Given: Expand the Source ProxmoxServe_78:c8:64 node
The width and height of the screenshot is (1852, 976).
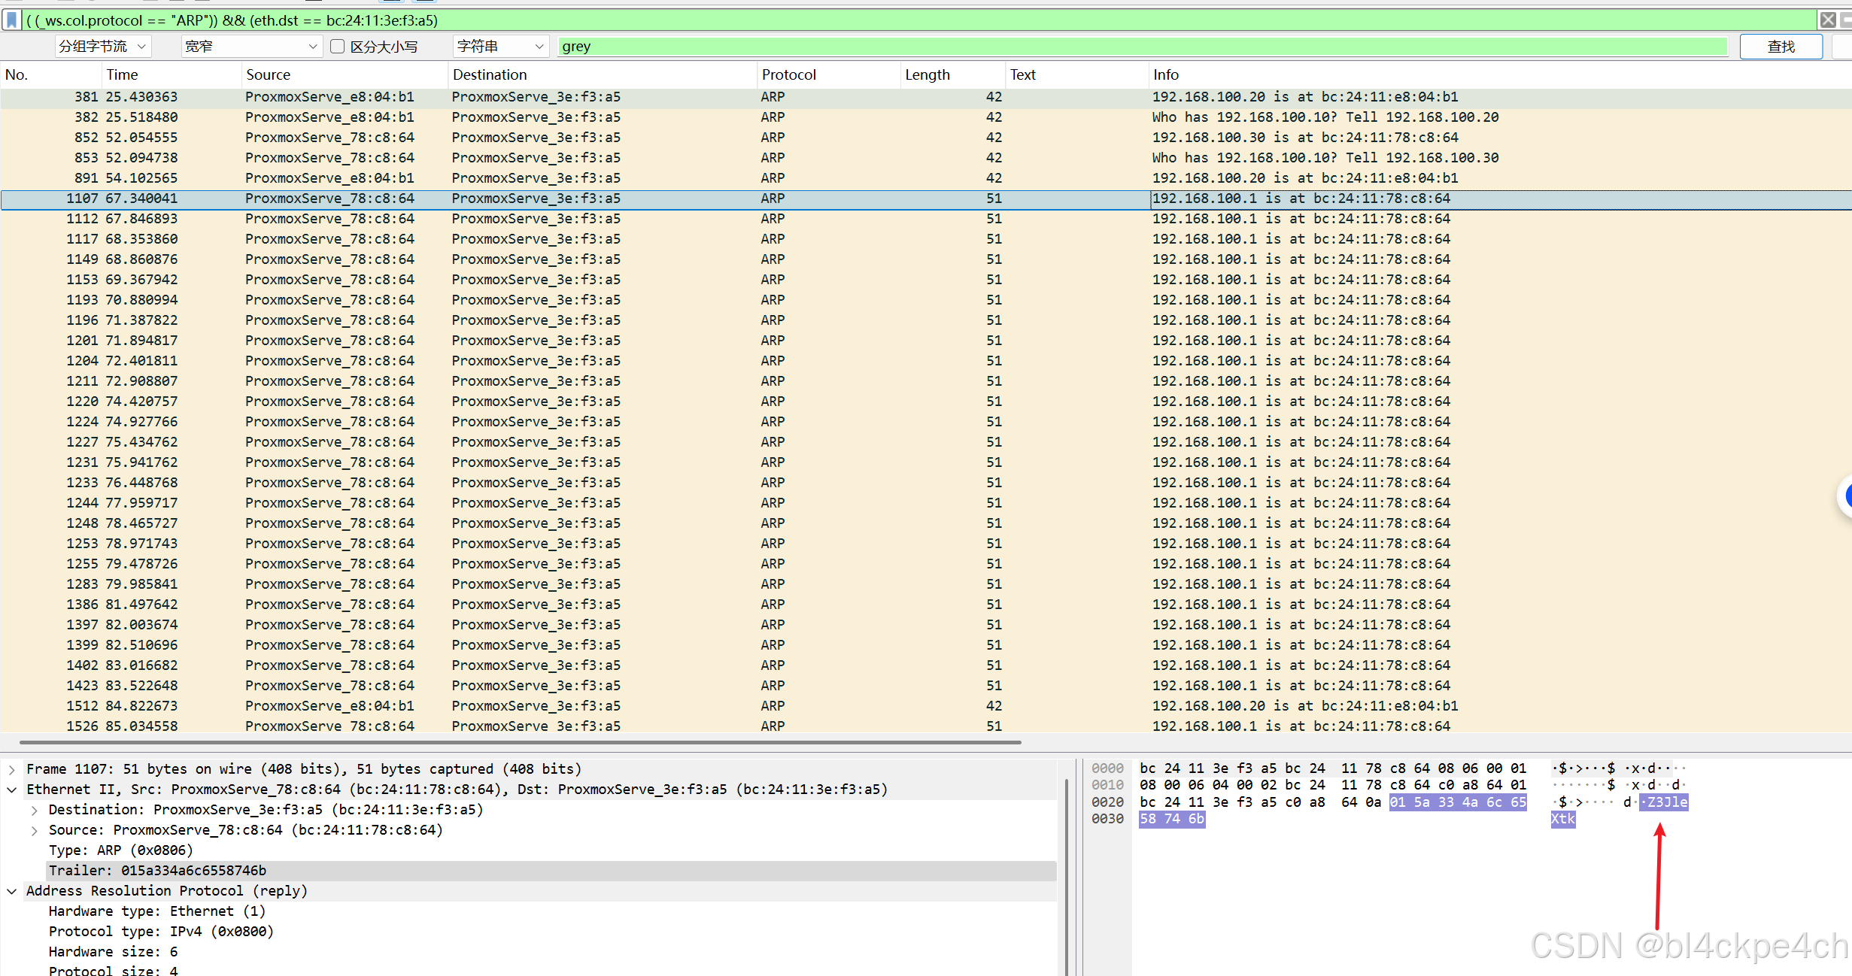Looking at the screenshot, I should pyautogui.click(x=35, y=830).
